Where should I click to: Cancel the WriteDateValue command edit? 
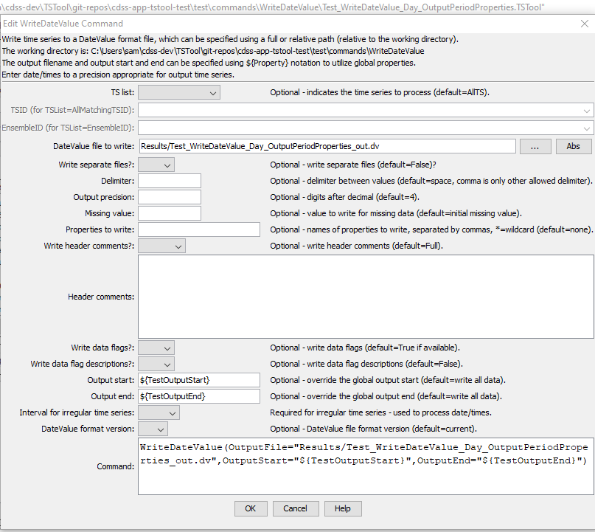[x=296, y=509]
